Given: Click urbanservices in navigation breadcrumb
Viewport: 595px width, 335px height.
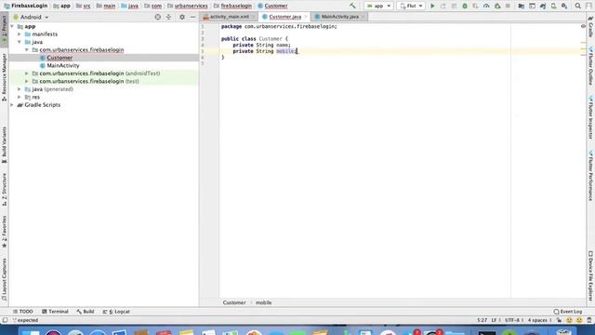Looking at the screenshot, I should click(x=191, y=6).
